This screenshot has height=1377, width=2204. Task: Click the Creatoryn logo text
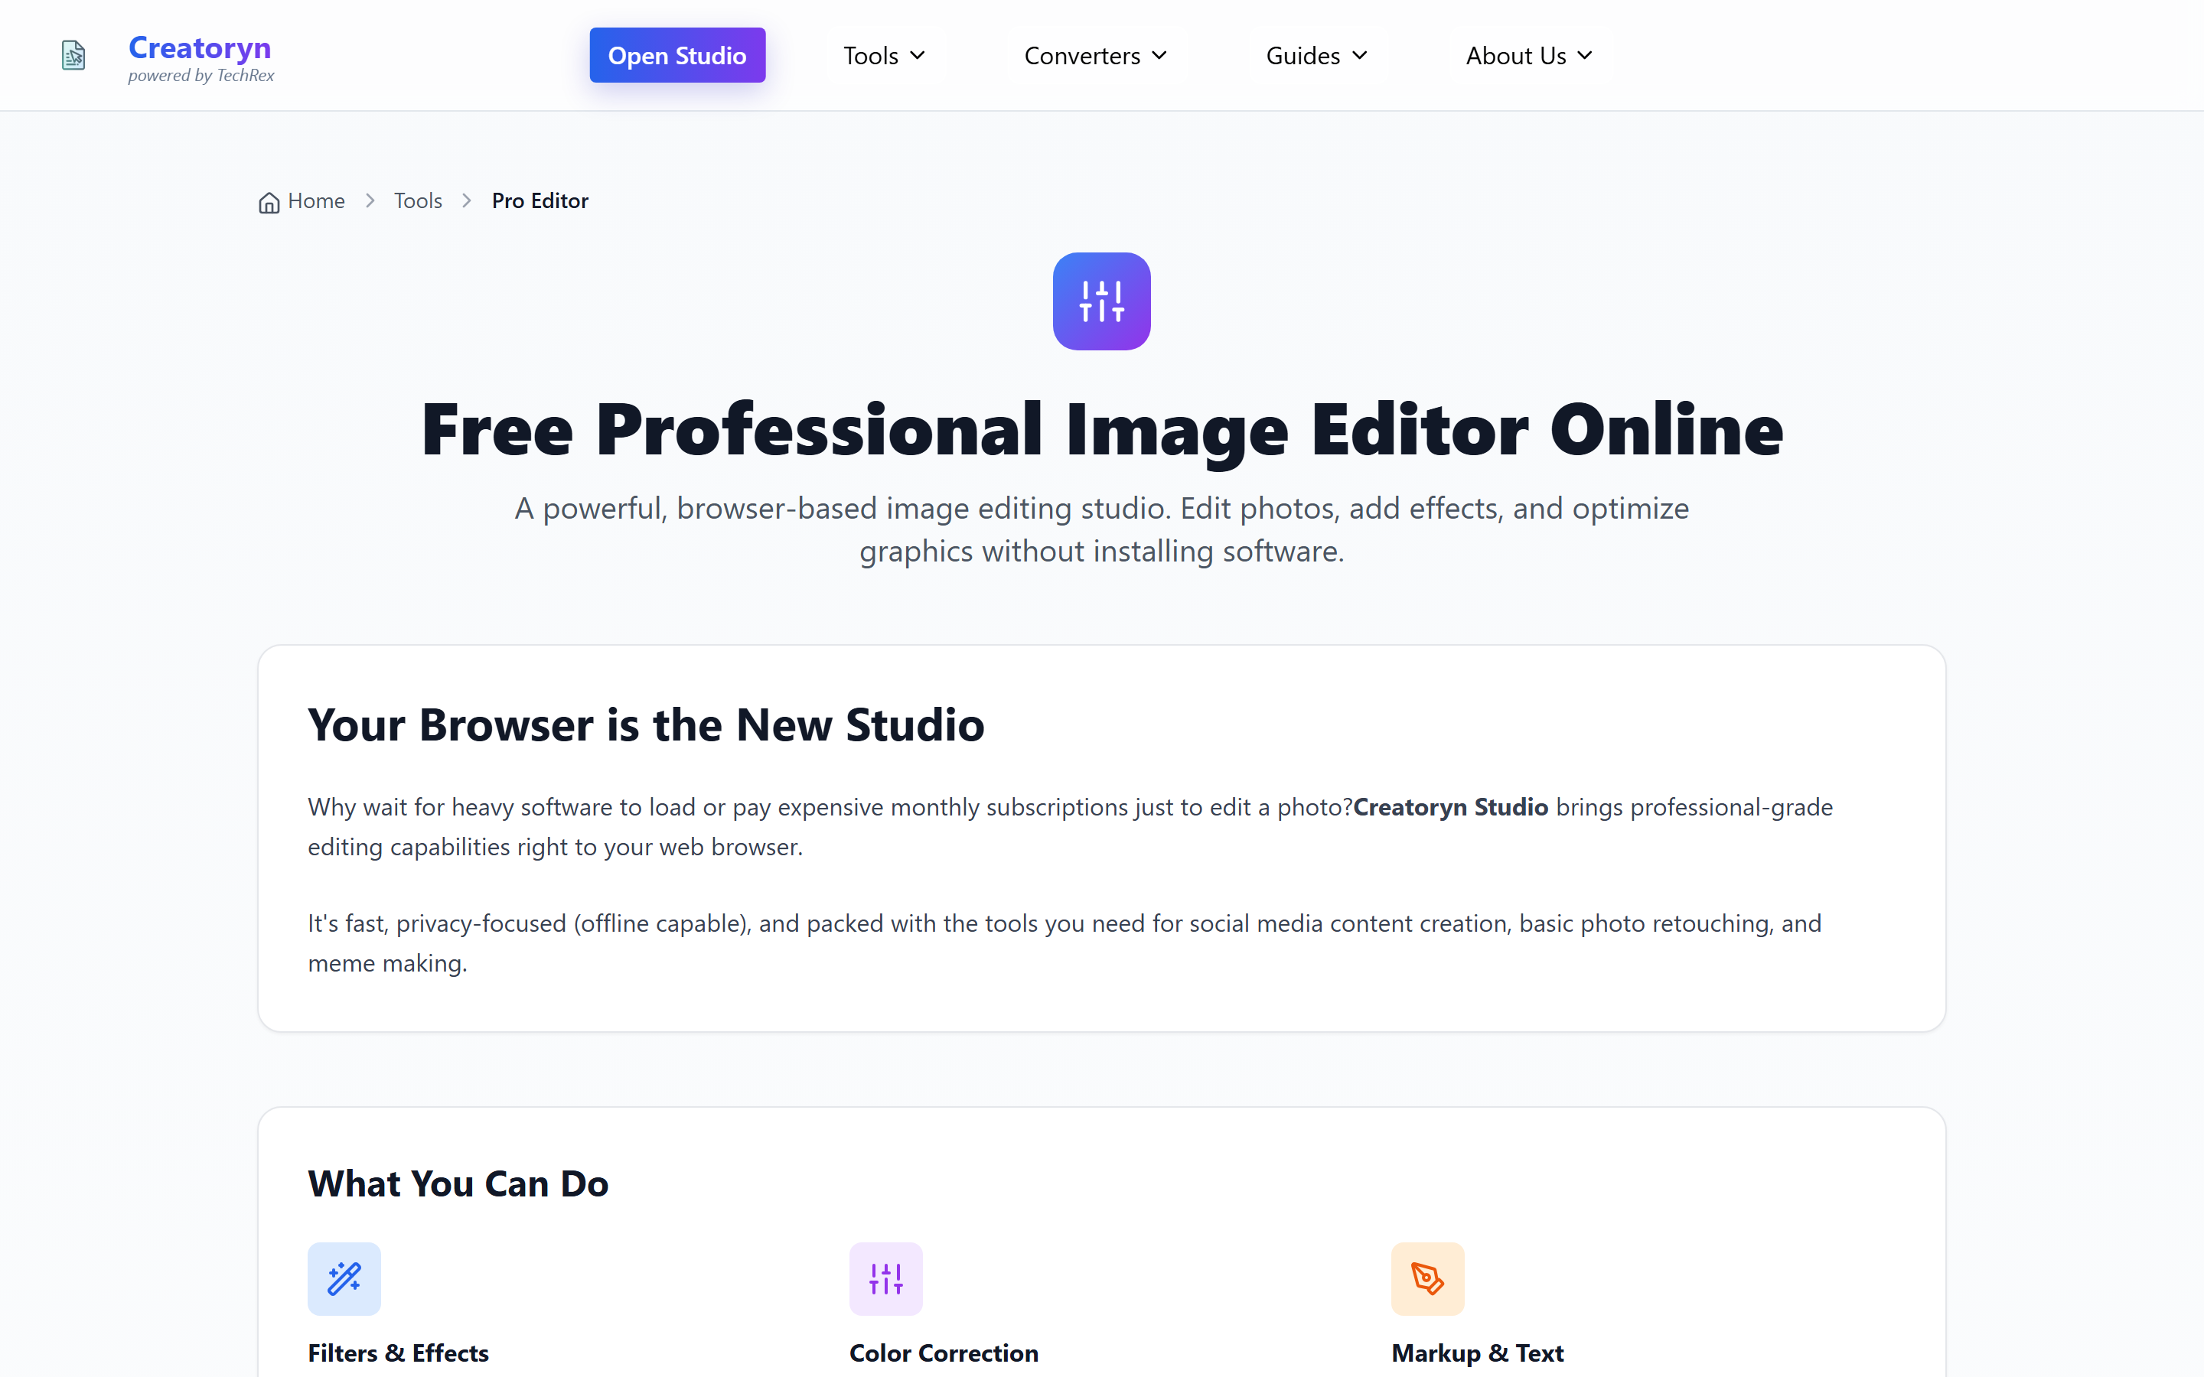coord(200,47)
